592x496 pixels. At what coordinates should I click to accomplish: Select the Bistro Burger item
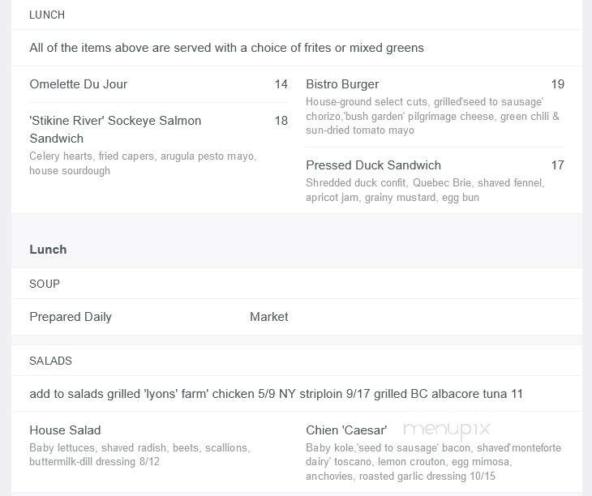coord(342,84)
